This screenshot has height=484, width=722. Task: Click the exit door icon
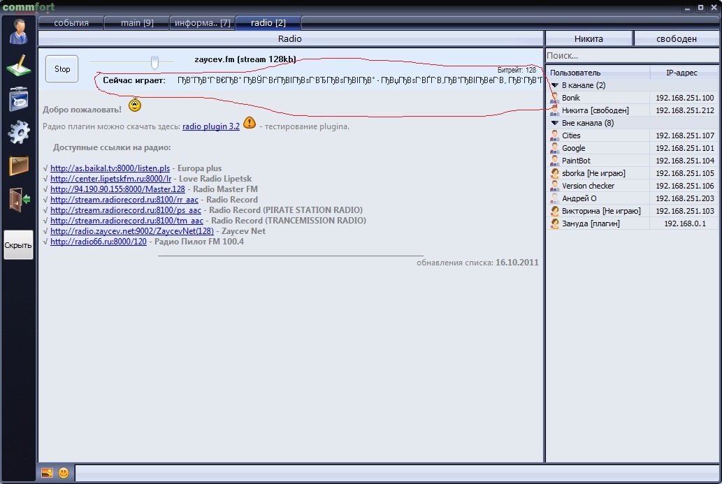point(18,200)
